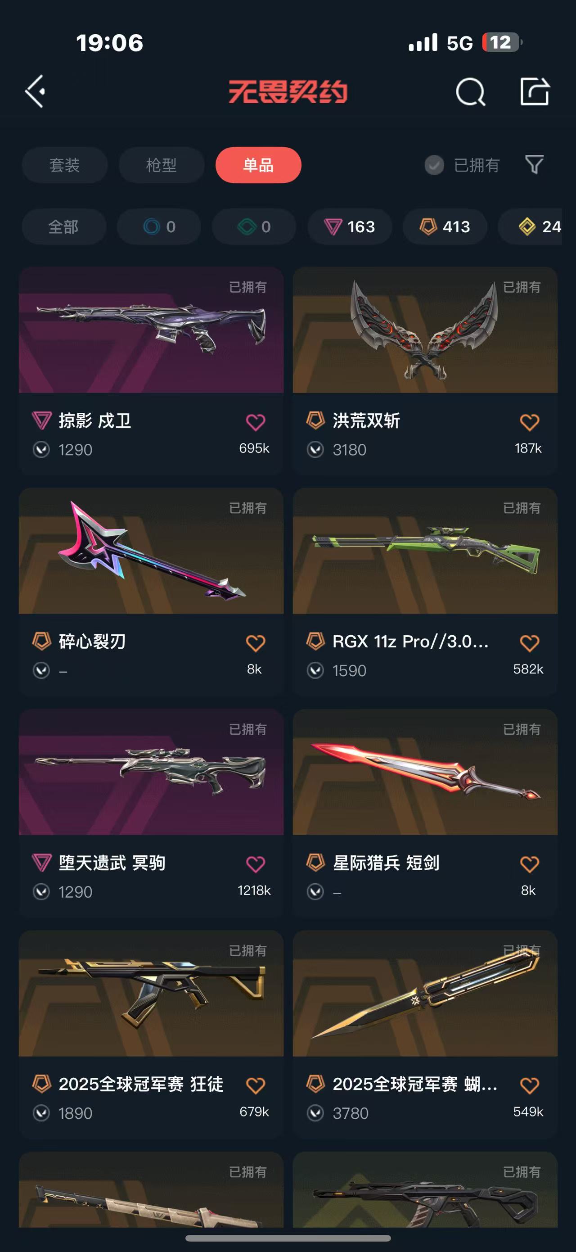576x1252 pixels.
Task: Filter by orange tier showing 413
Action: click(x=445, y=226)
